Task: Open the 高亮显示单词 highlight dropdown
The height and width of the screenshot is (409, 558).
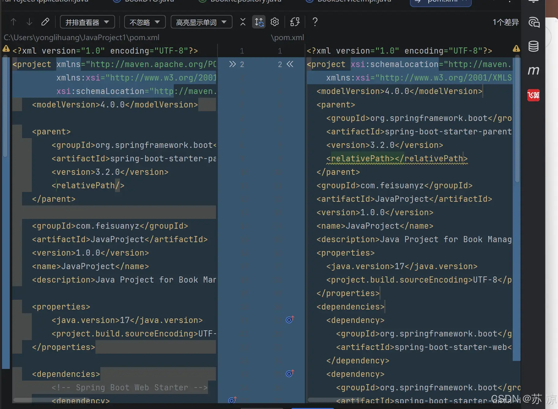Action: click(201, 22)
